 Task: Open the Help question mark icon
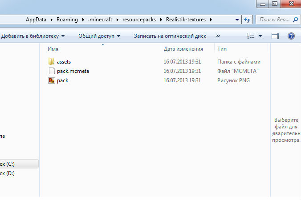point(291,36)
